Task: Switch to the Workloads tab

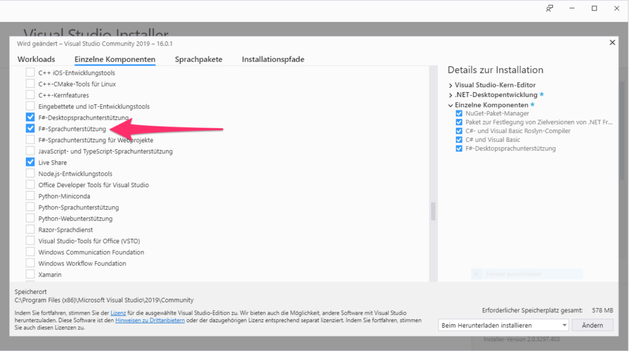Action: coord(36,60)
